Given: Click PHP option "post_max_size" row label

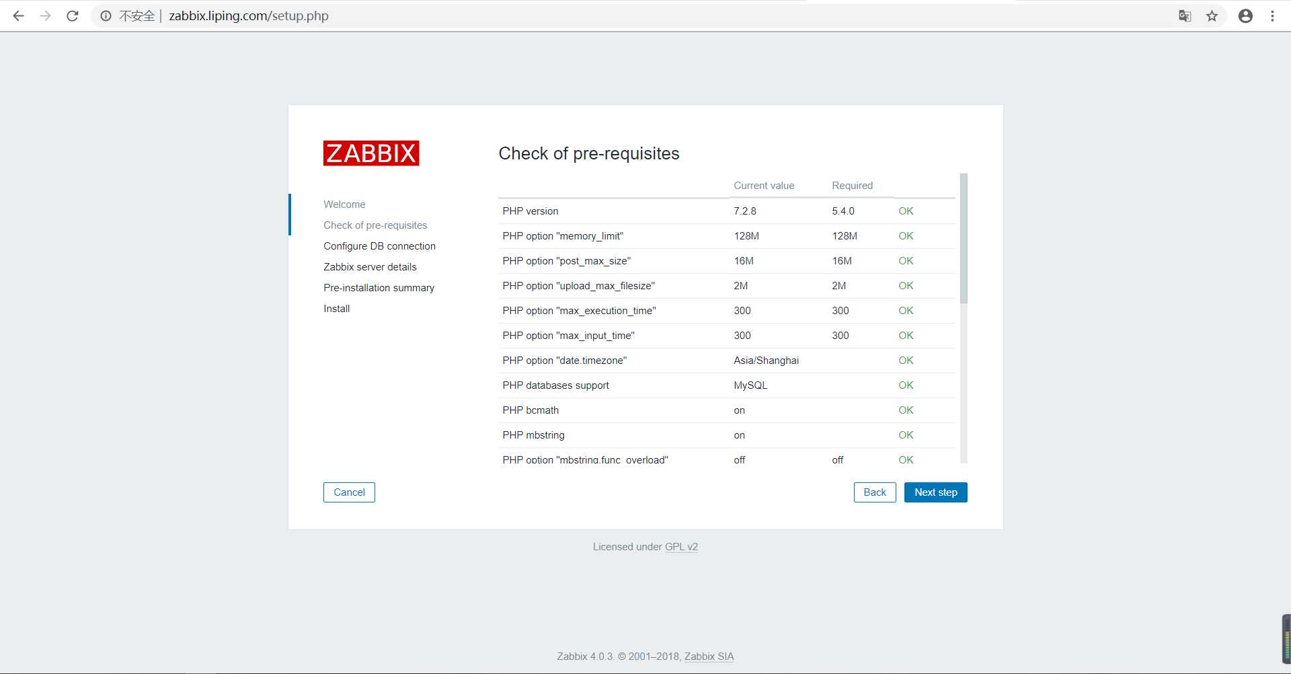Looking at the screenshot, I should tap(567, 261).
